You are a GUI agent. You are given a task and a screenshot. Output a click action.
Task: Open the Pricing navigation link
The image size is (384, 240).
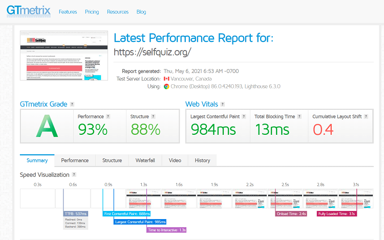point(92,12)
